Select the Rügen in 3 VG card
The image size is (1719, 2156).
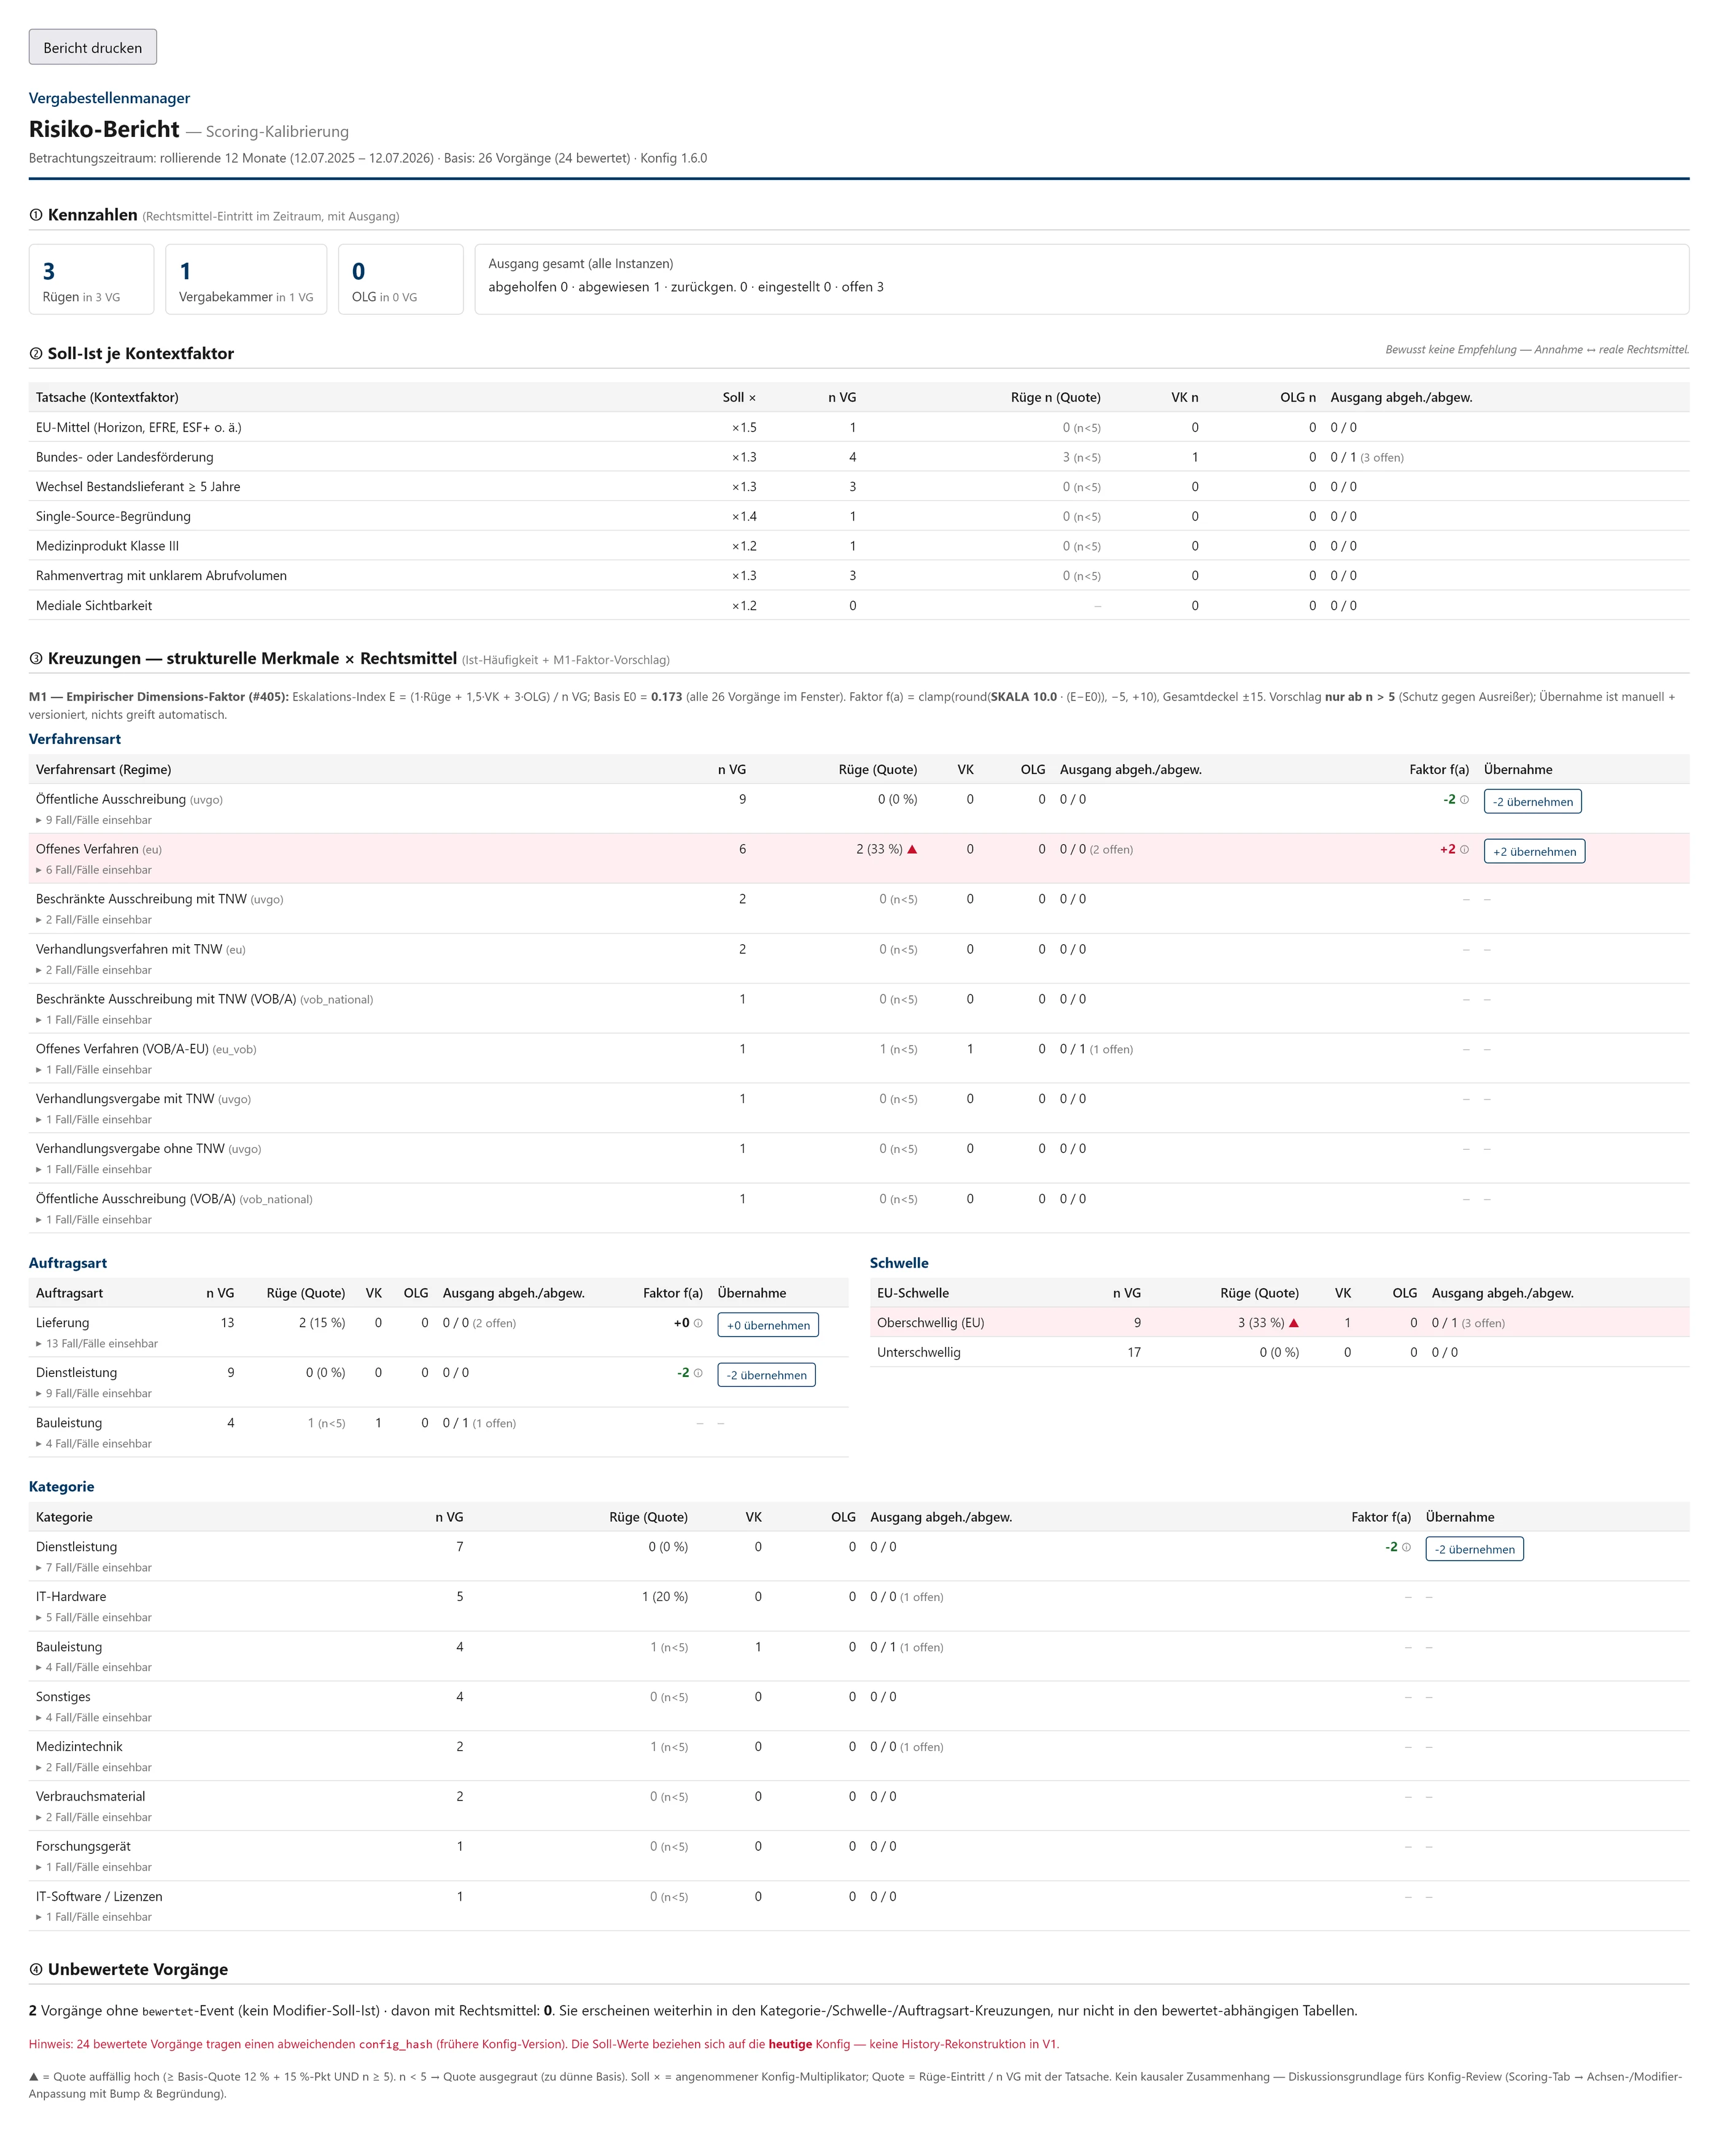point(91,280)
